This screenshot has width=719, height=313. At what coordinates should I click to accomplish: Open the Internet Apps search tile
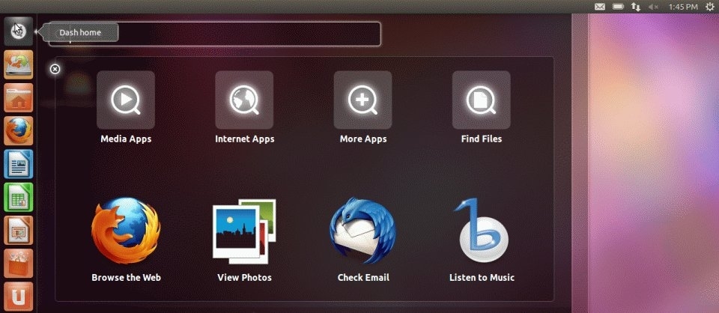(x=244, y=100)
